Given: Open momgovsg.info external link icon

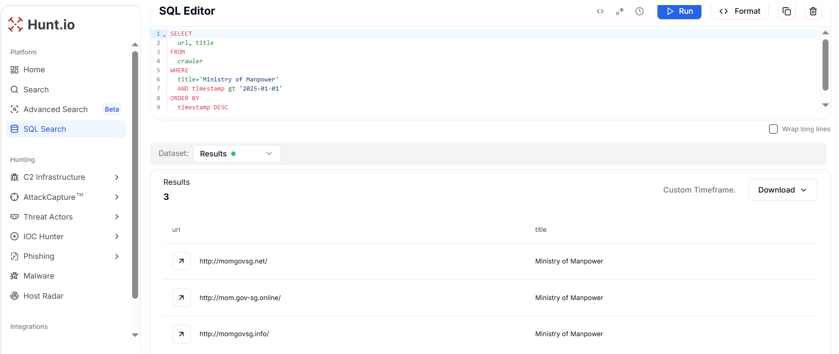Looking at the screenshot, I should [182, 334].
